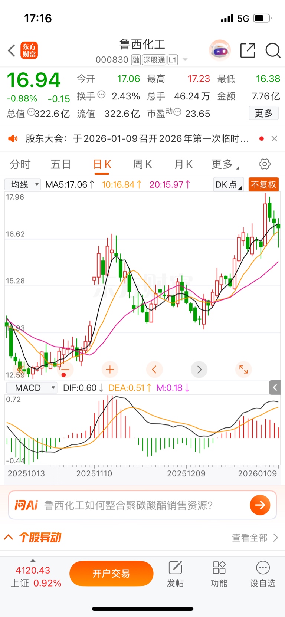Tap the 市盈 info bubble icon

[177, 112]
